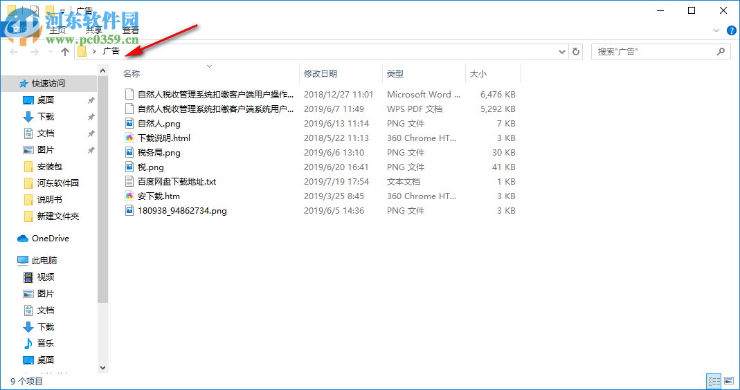The width and height of the screenshot is (740, 390).
Task: Click icon of 180938_94862734.png file
Action: tap(129, 211)
